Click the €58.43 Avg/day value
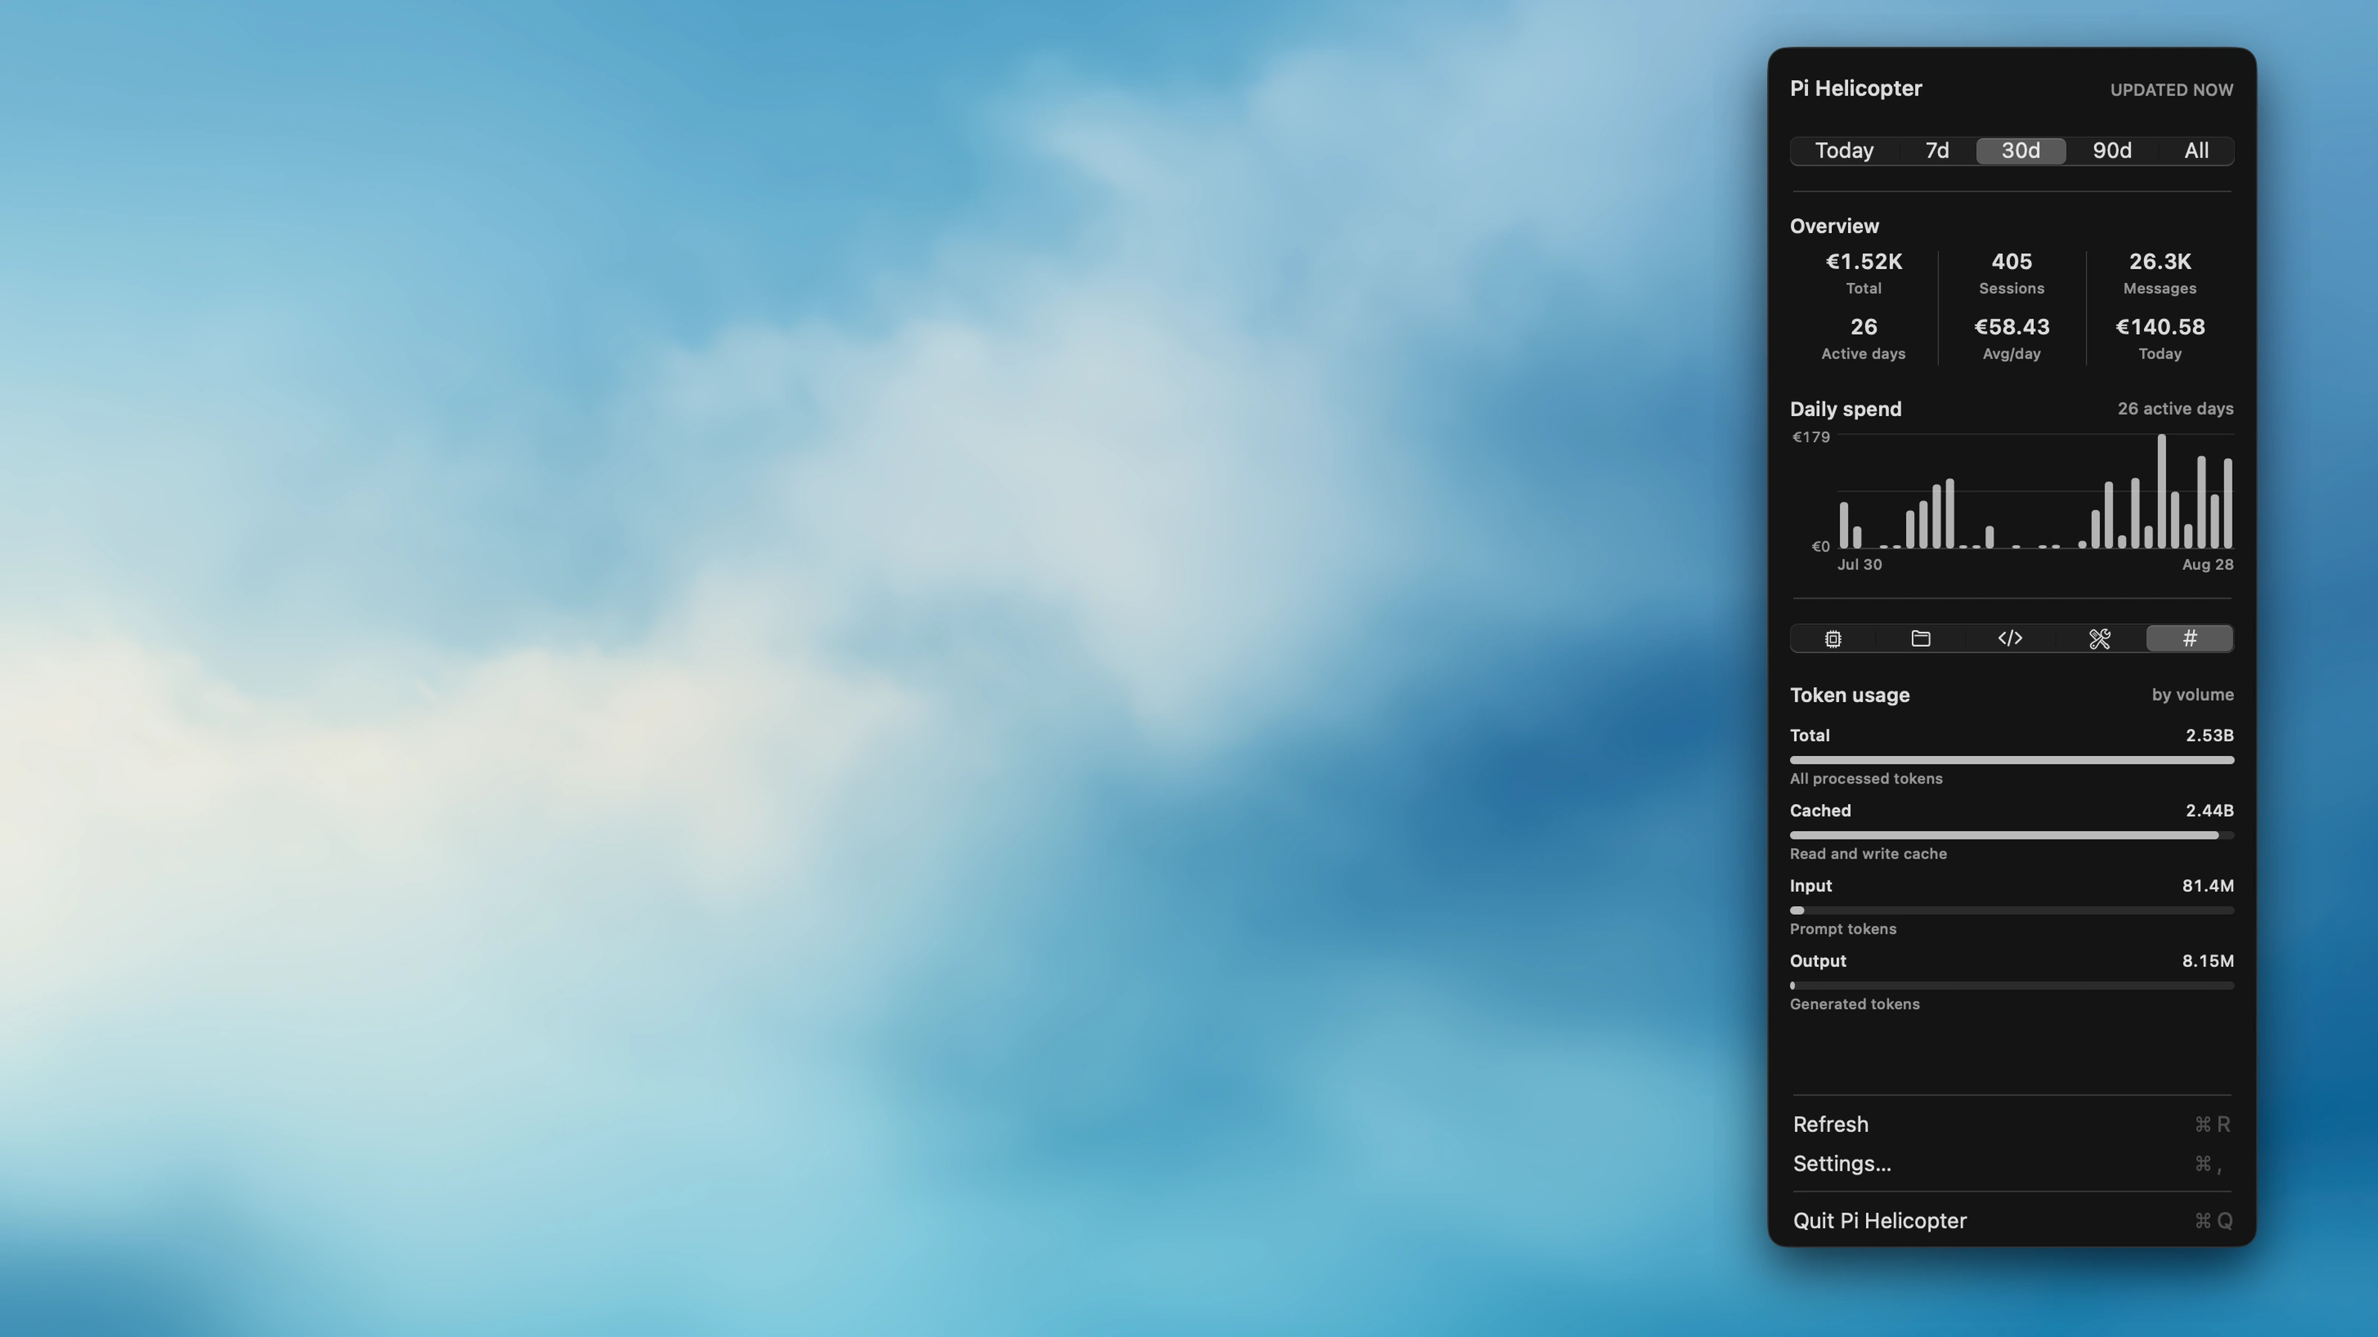 click(x=2012, y=328)
